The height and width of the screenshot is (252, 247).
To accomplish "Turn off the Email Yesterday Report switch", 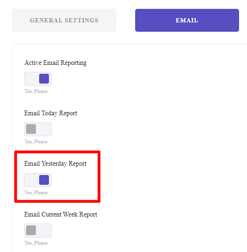I will (38, 180).
